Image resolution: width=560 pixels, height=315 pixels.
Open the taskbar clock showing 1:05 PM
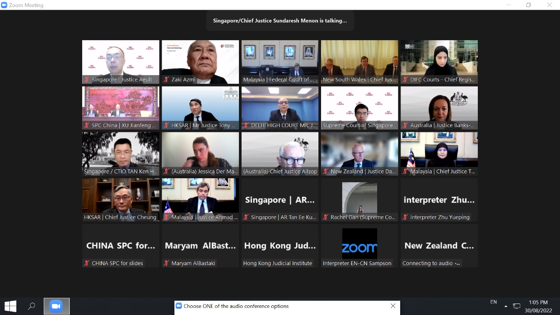tap(538, 306)
